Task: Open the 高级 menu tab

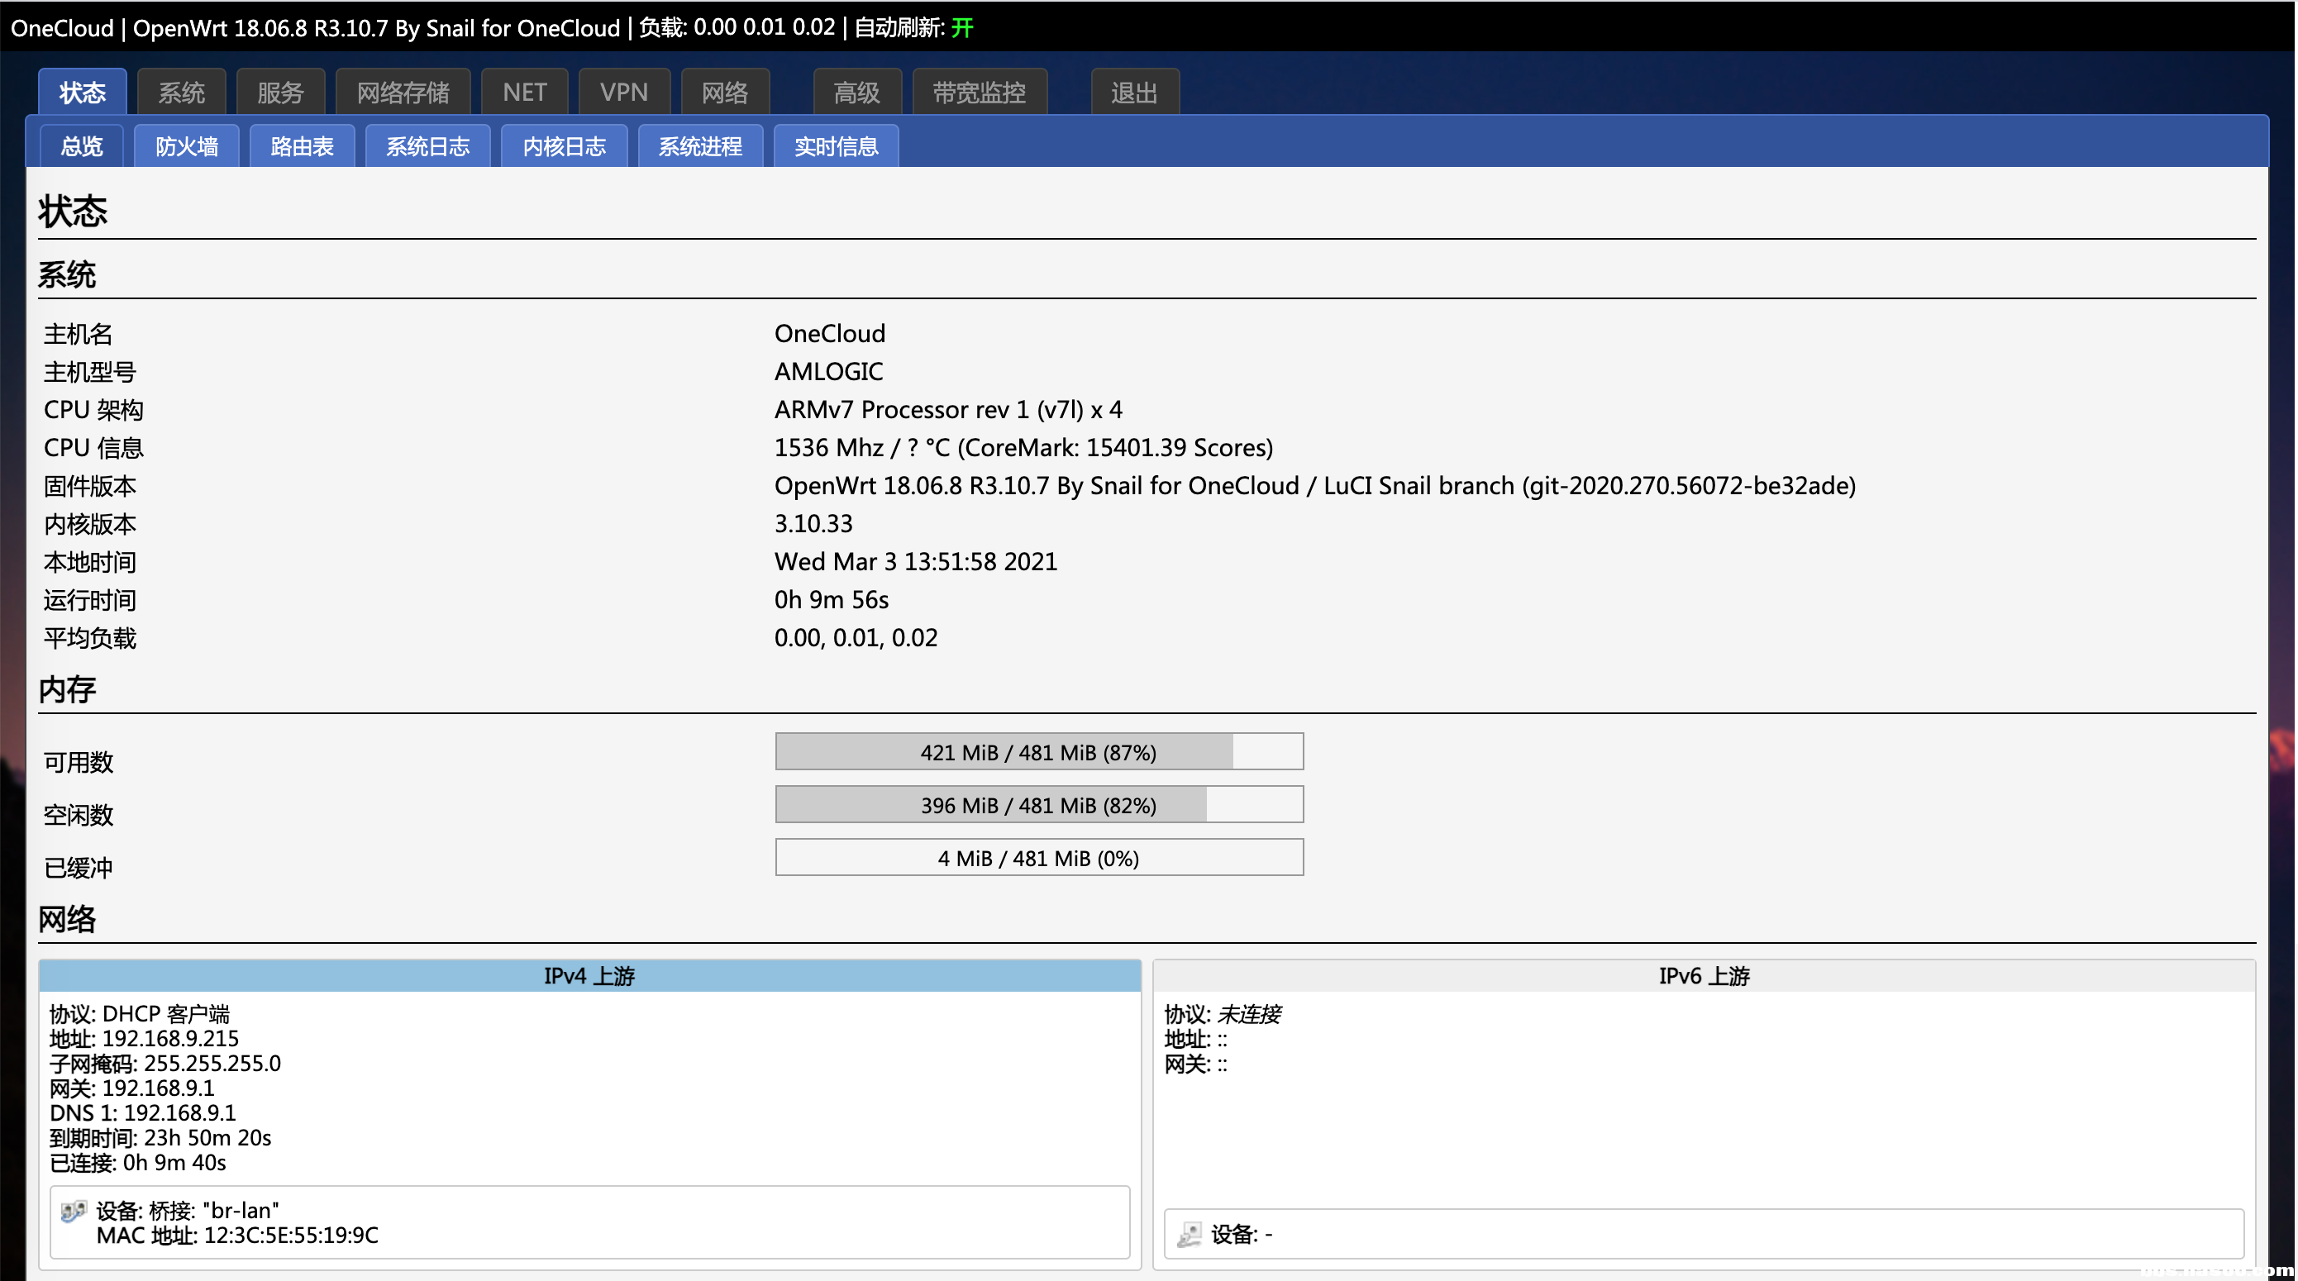Action: pyautogui.click(x=856, y=93)
